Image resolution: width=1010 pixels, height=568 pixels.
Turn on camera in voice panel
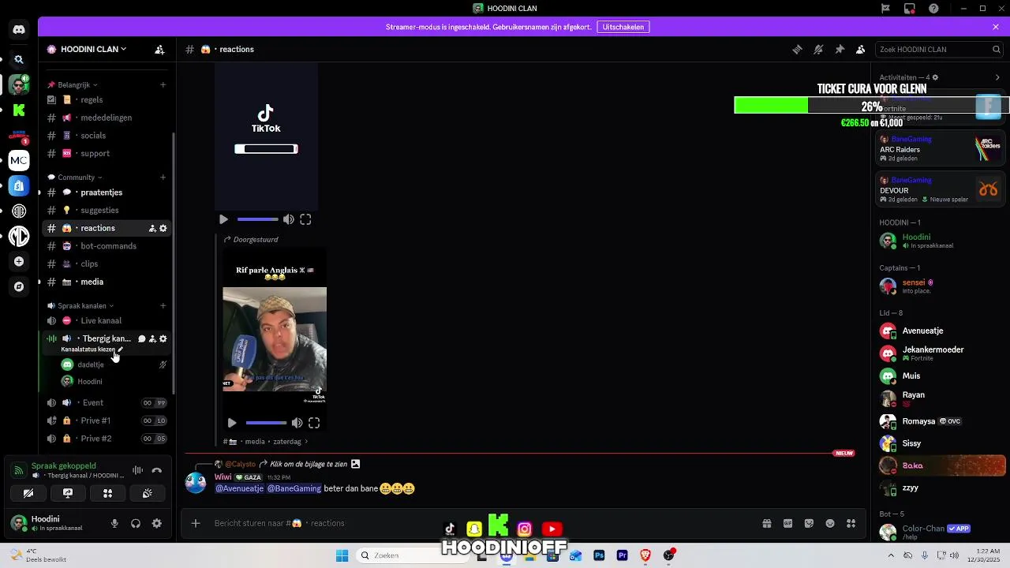click(28, 493)
